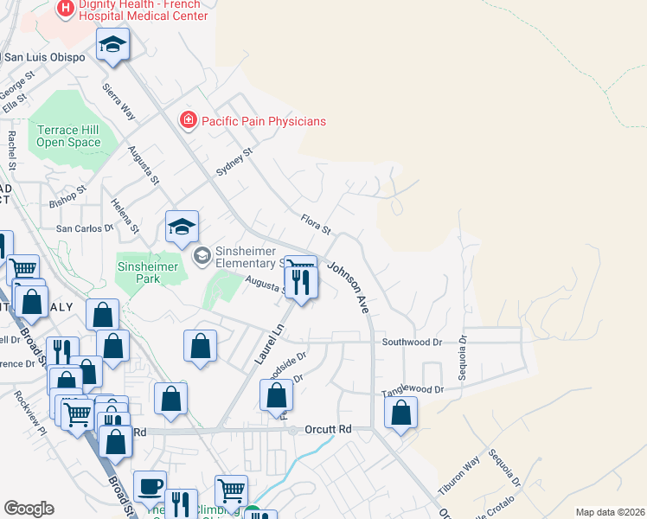Select the graduation cap marker above Sierra Way
The width and height of the screenshot is (647, 519).
point(112,47)
